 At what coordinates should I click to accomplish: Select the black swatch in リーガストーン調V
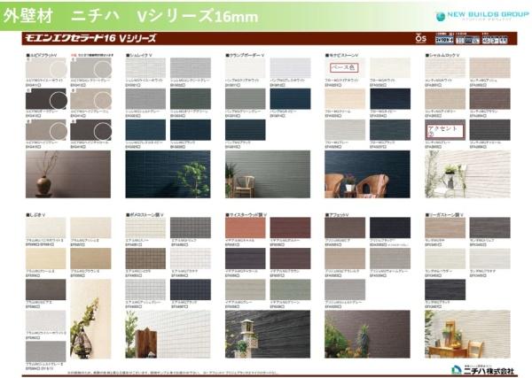point(445,289)
